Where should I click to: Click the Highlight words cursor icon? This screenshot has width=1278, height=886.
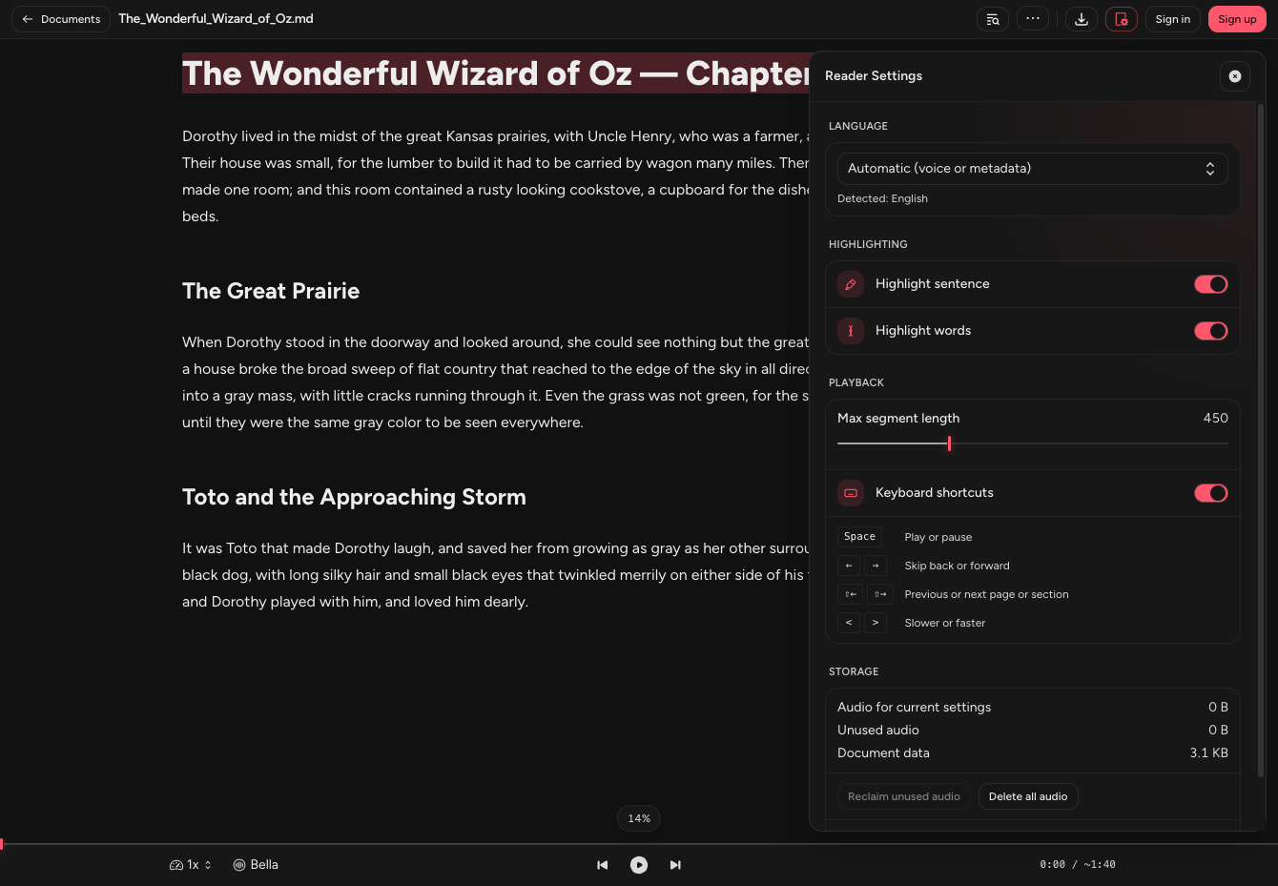851,331
